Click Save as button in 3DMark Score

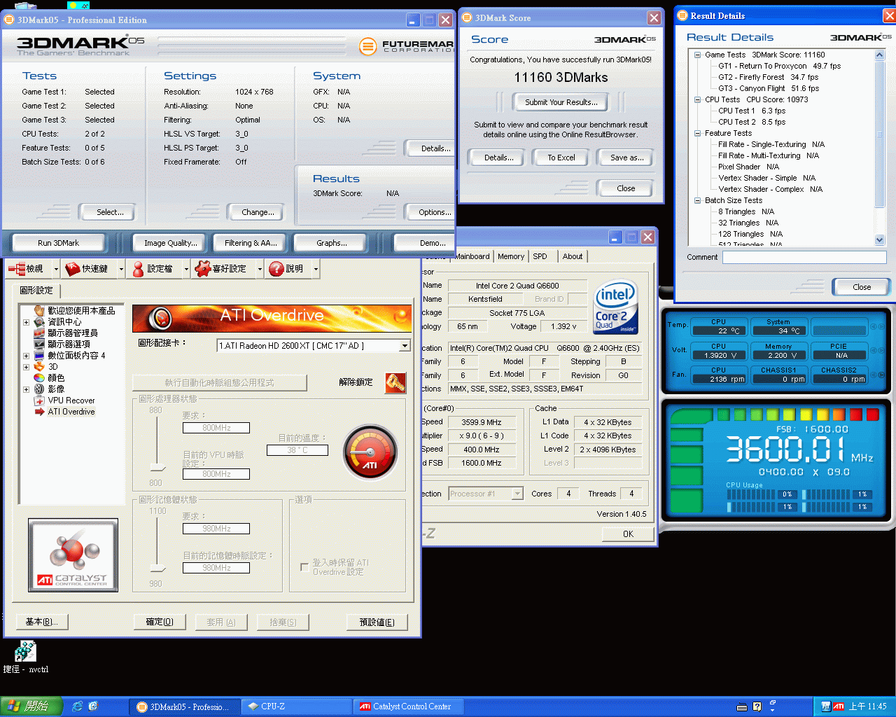click(626, 158)
